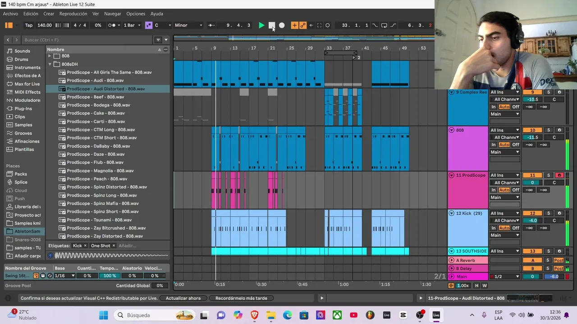Viewport: 577px width, 324px height.
Task: Solo the 9 Complex Ree track
Action: [x=549, y=92]
